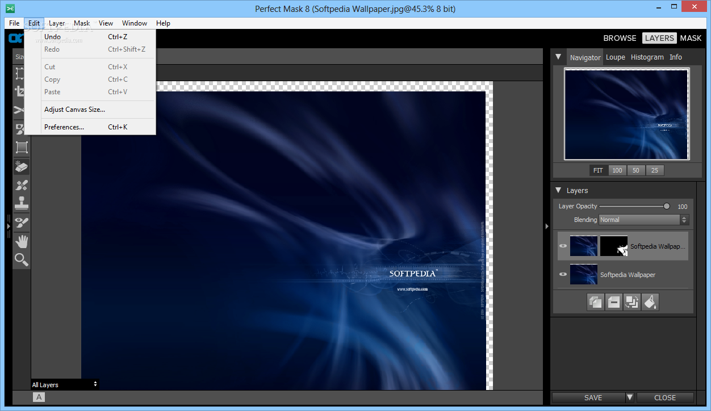This screenshot has width=711, height=411.
Task: Open the Help menu
Action: 163,23
